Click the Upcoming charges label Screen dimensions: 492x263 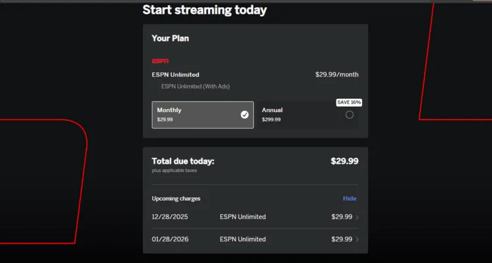click(x=176, y=198)
